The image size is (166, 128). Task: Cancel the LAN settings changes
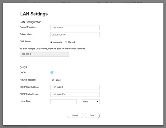75,115
